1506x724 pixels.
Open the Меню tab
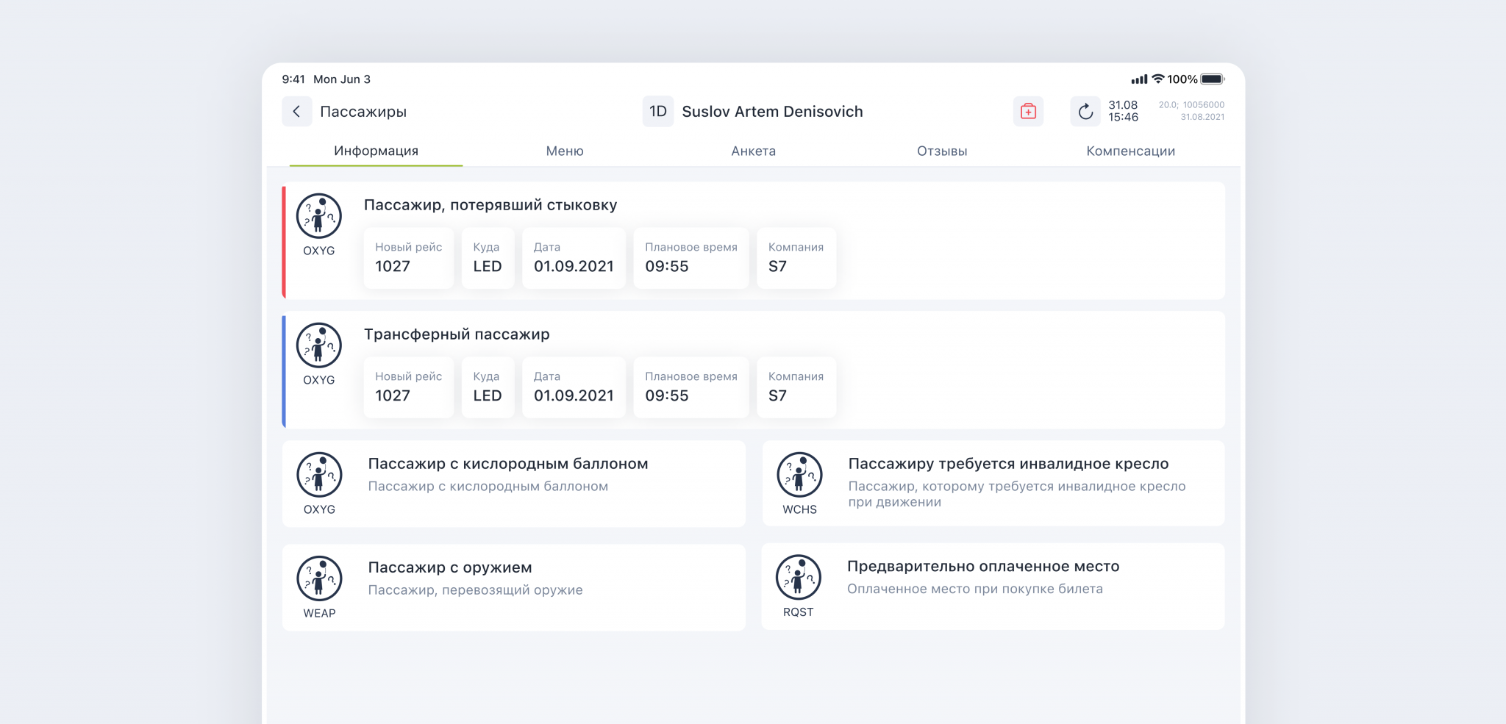click(x=564, y=151)
